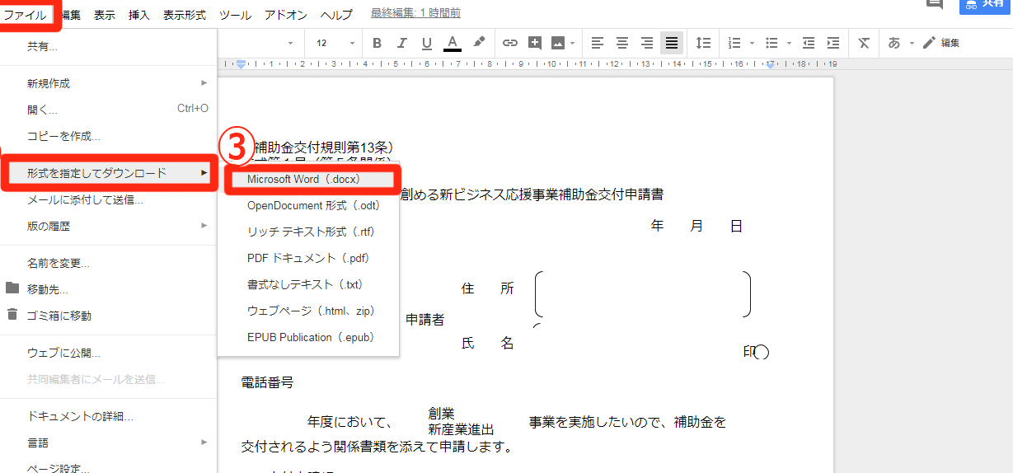Open the 編集 editing mode selector

pos(941,43)
